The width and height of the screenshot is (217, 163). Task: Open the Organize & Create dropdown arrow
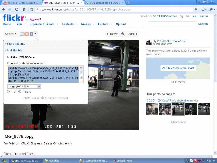[x=57, y=24]
